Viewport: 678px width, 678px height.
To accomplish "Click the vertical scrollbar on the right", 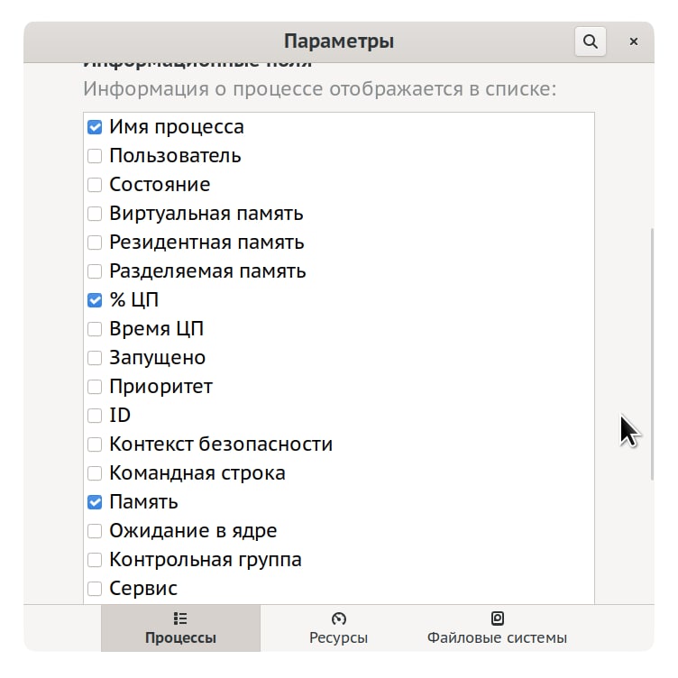I will click(652, 352).
